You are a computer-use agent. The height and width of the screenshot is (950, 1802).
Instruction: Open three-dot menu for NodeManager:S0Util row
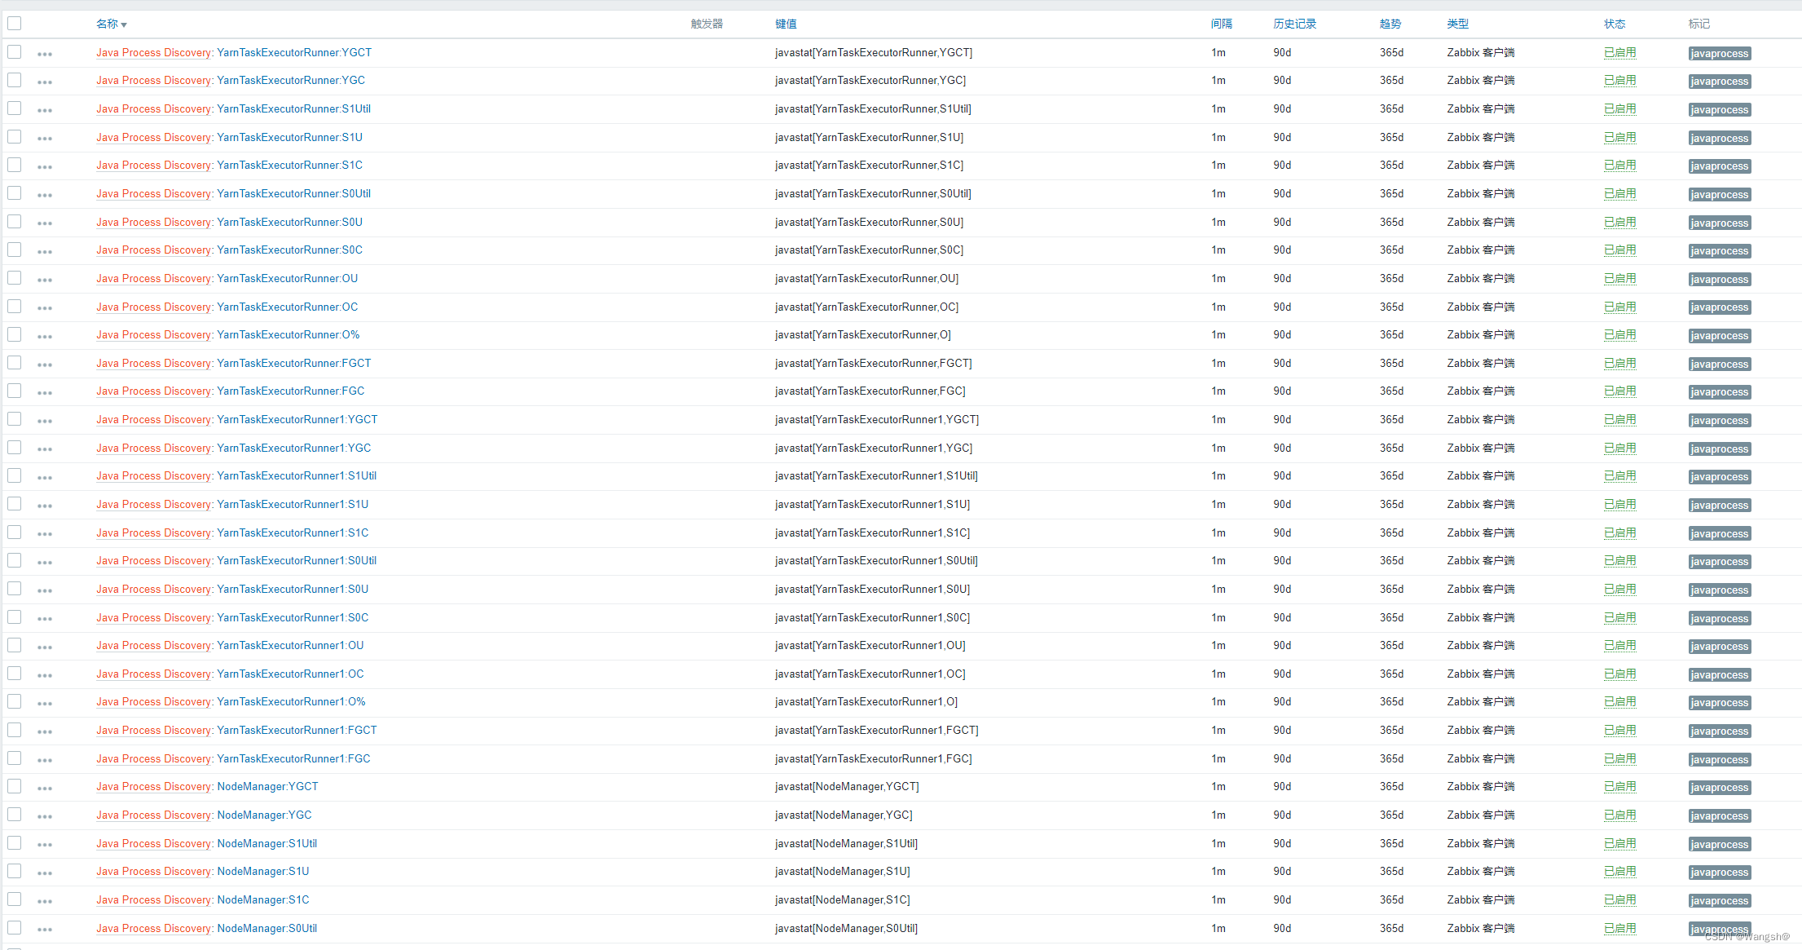click(45, 930)
